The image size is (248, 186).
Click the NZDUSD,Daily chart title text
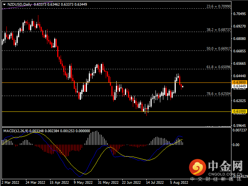20,5
